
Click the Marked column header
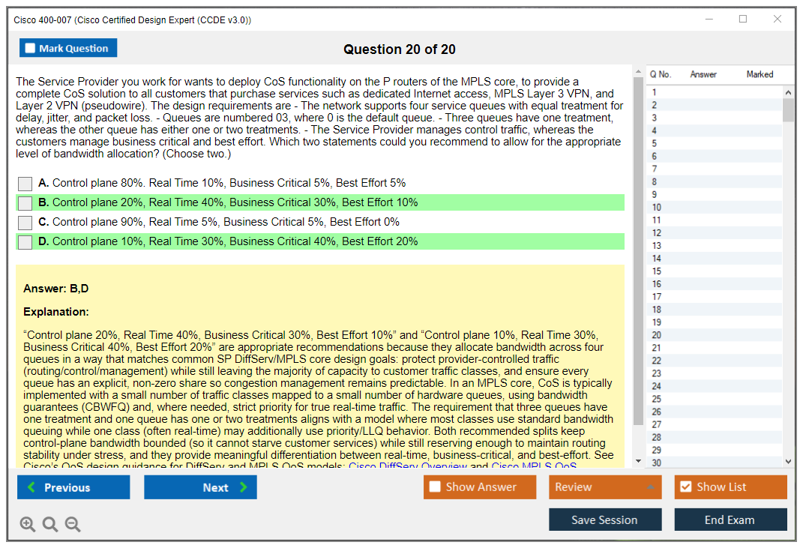(760, 74)
